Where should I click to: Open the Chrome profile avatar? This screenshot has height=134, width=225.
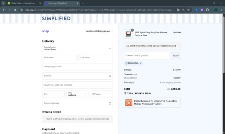[x=216, y=10]
